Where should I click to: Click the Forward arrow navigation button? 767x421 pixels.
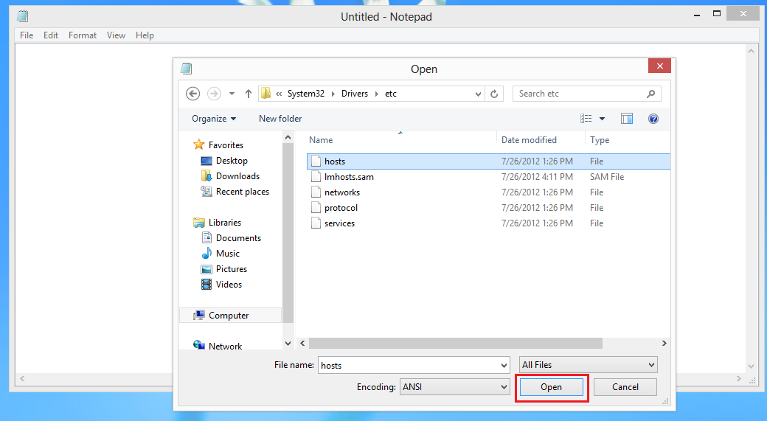point(214,94)
